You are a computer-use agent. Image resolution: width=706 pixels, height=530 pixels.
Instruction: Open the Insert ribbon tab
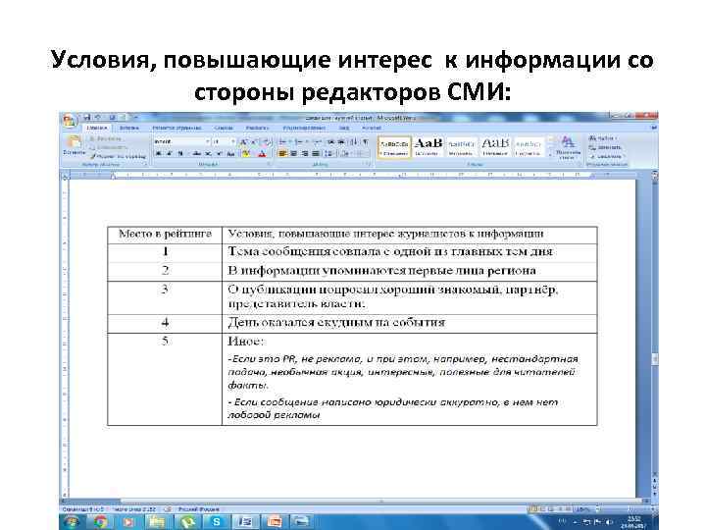pos(129,129)
